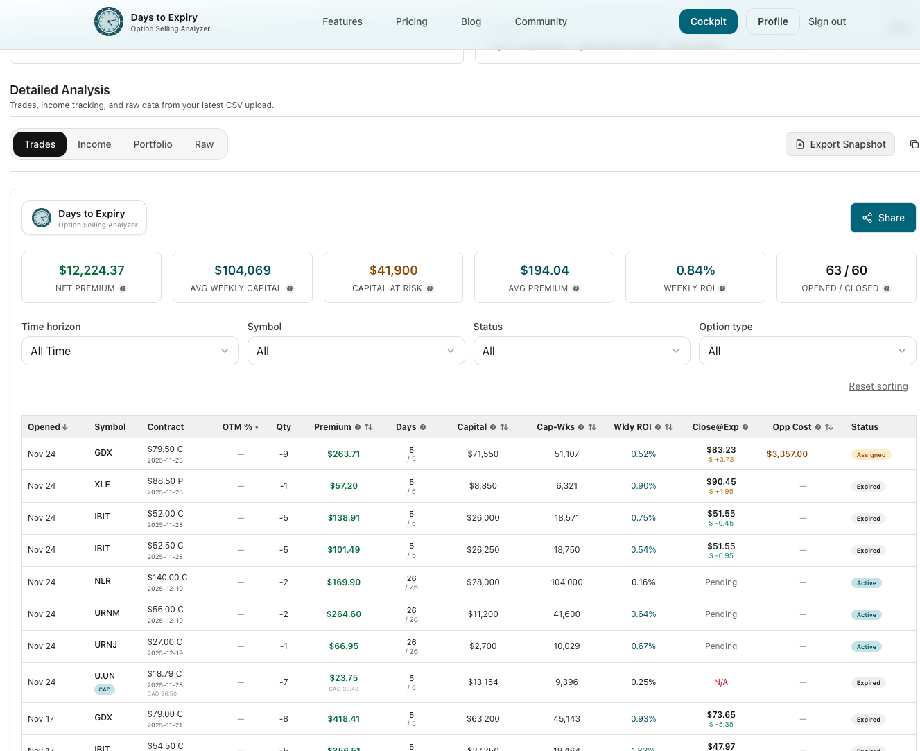Click the sort icon on the Opp Cost column
This screenshot has height=751, width=920.
click(829, 427)
